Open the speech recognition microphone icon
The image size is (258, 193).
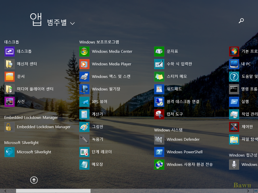(x=234, y=164)
